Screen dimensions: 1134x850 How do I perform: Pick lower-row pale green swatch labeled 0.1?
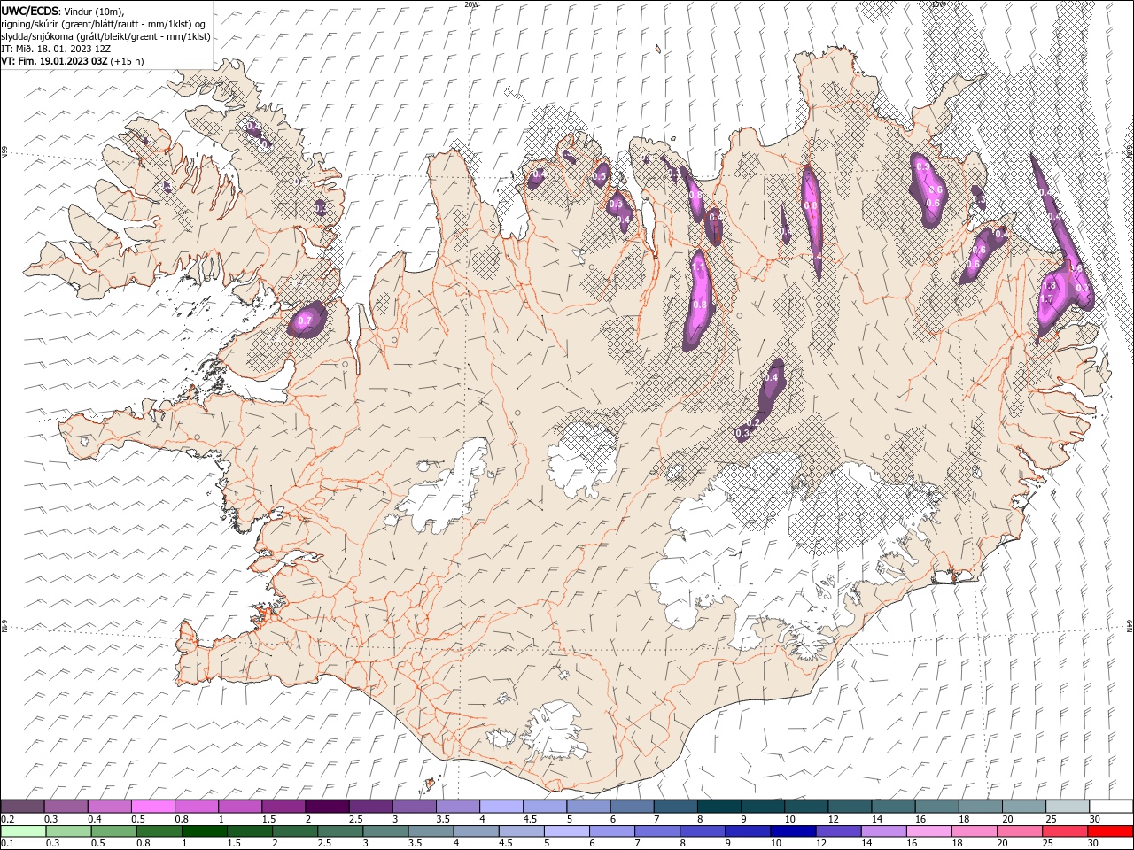[x=23, y=831]
